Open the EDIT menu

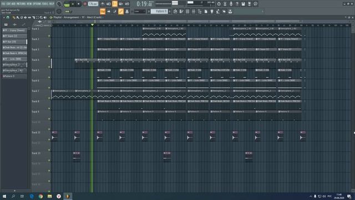[x=8, y=4]
